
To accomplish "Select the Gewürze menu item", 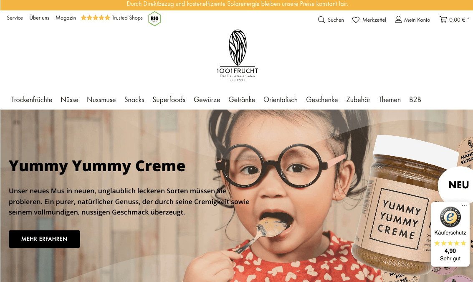I will 207,100.
